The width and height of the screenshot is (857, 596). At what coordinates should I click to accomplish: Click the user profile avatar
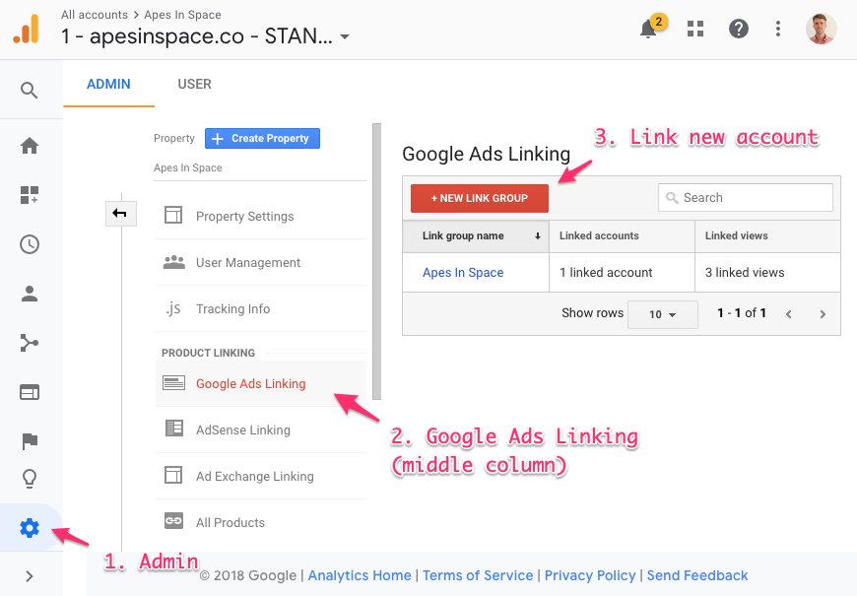tap(821, 29)
